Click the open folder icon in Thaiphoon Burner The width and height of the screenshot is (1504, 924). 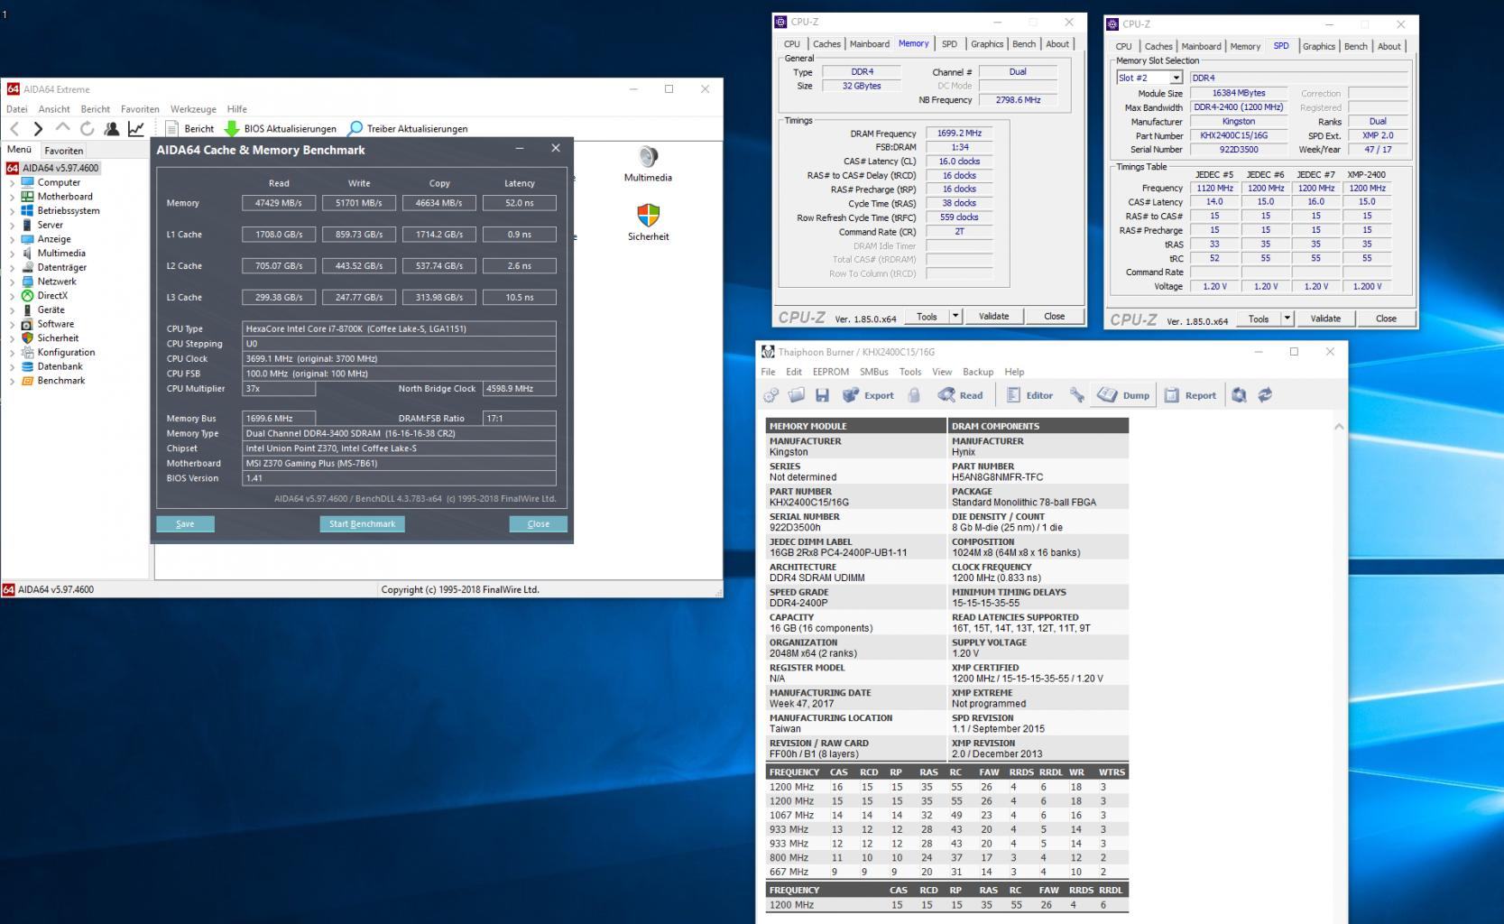(797, 395)
